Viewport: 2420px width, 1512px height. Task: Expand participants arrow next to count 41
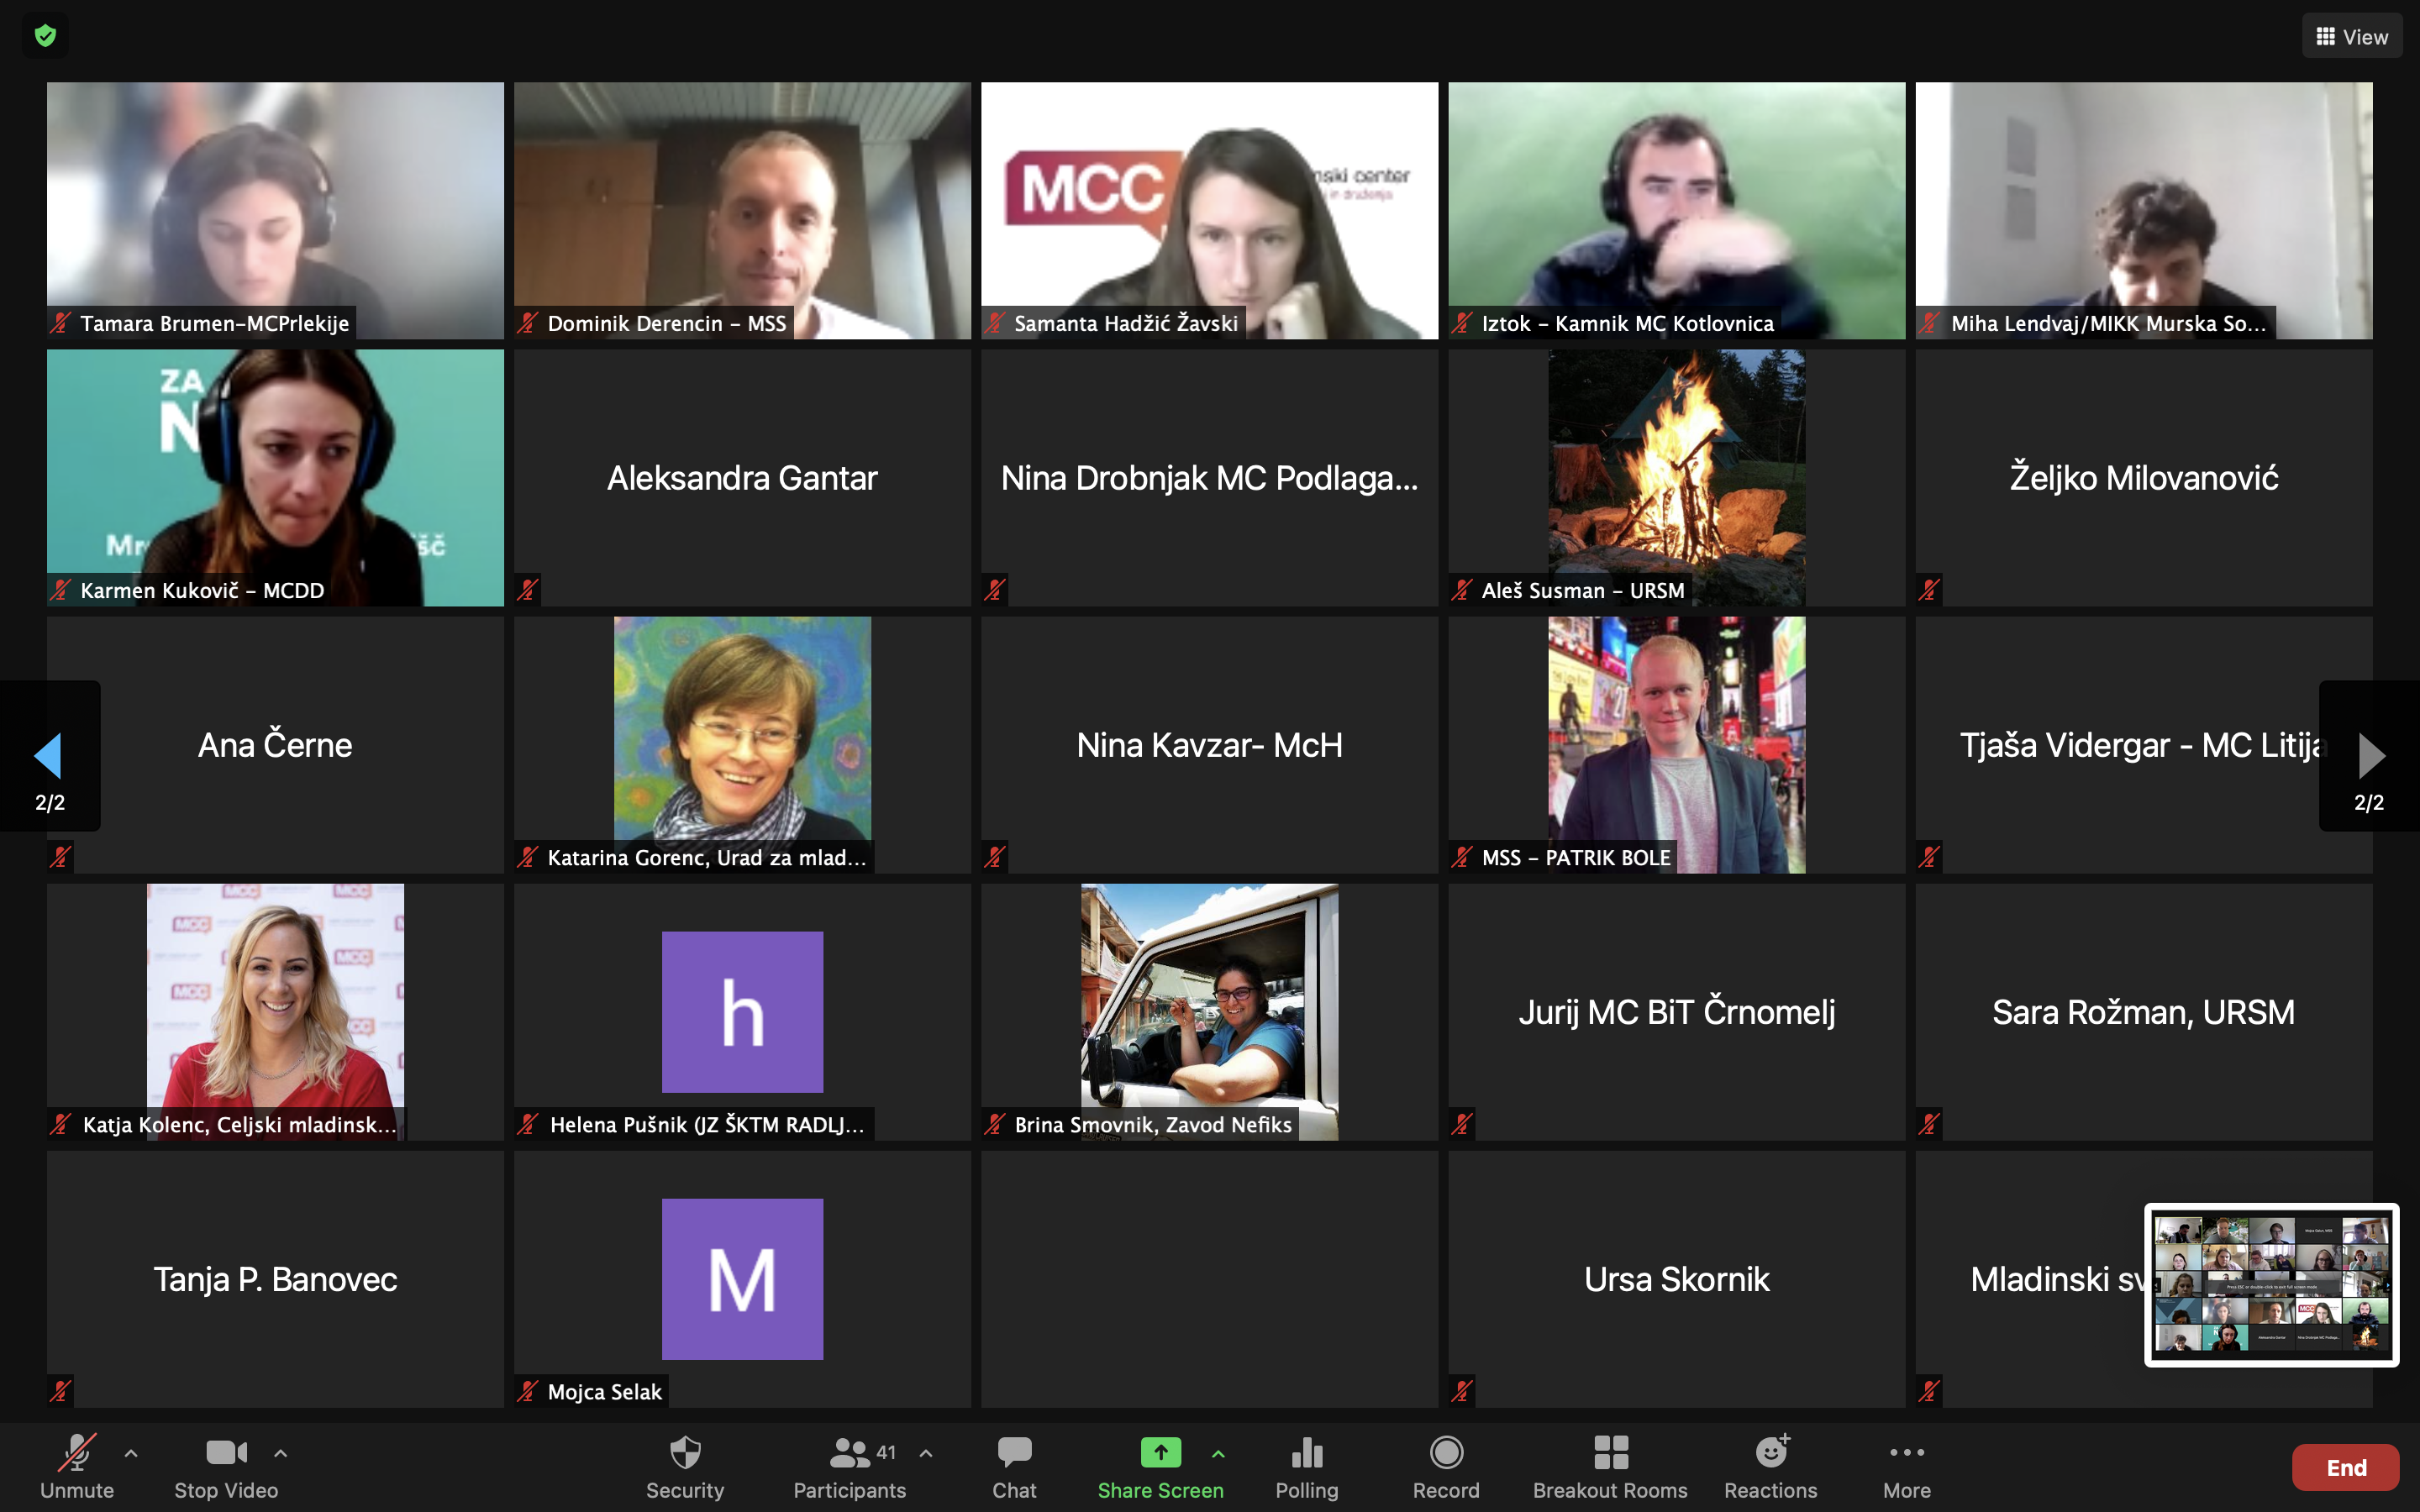tap(926, 1453)
